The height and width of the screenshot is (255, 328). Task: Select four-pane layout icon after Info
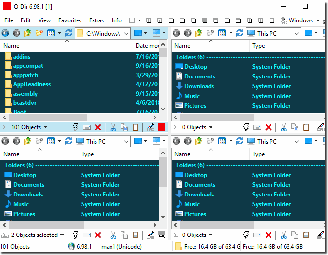pos(132,20)
